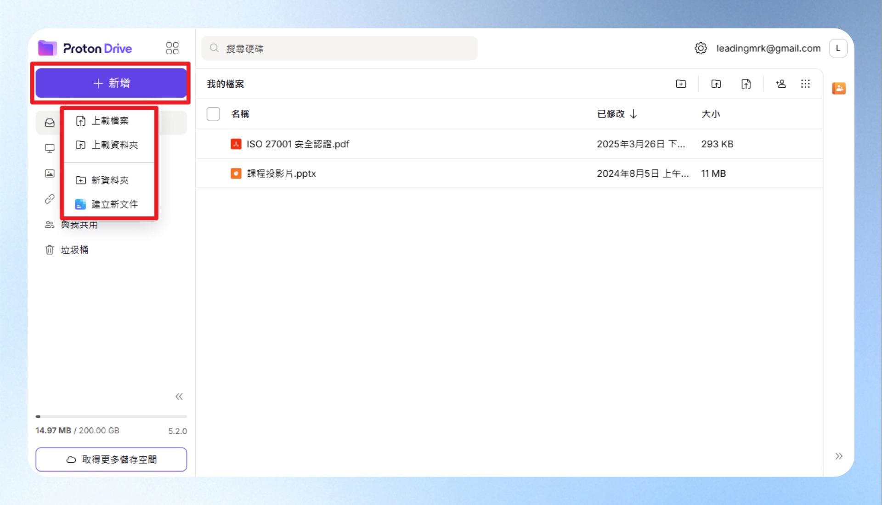Image resolution: width=882 pixels, height=505 pixels.
Task: Select the ISO 27001 安全認證.pdf file name
Action: (x=298, y=144)
